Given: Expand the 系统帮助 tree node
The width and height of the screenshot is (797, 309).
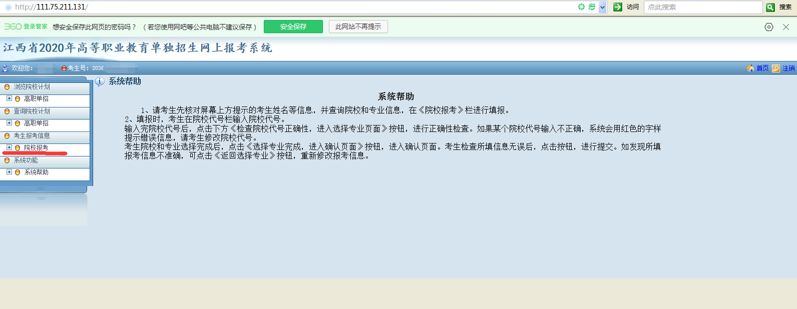Looking at the screenshot, I should coord(9,172).
